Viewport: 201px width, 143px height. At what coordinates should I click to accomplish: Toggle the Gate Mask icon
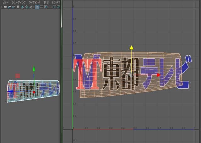[x=50, y=7]
